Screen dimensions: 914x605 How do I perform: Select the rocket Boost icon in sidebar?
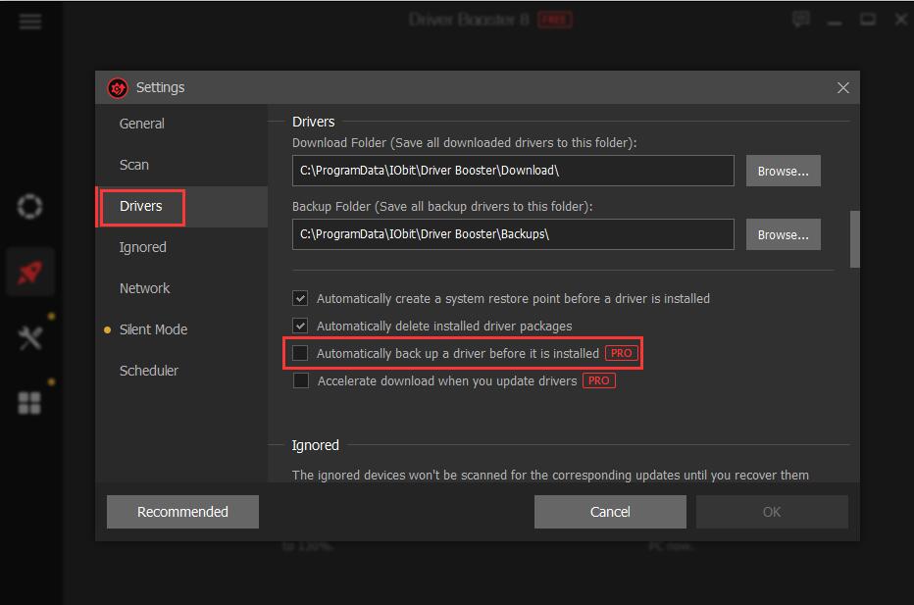[x=29, y=273]
